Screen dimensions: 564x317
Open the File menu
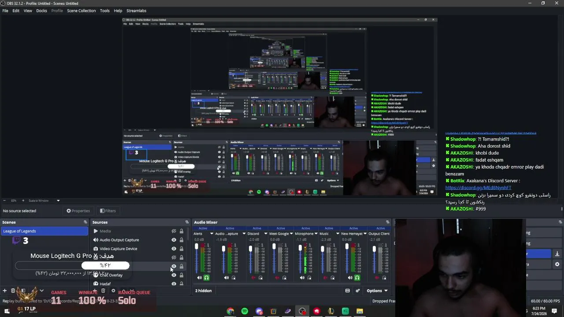coord(5,11)
